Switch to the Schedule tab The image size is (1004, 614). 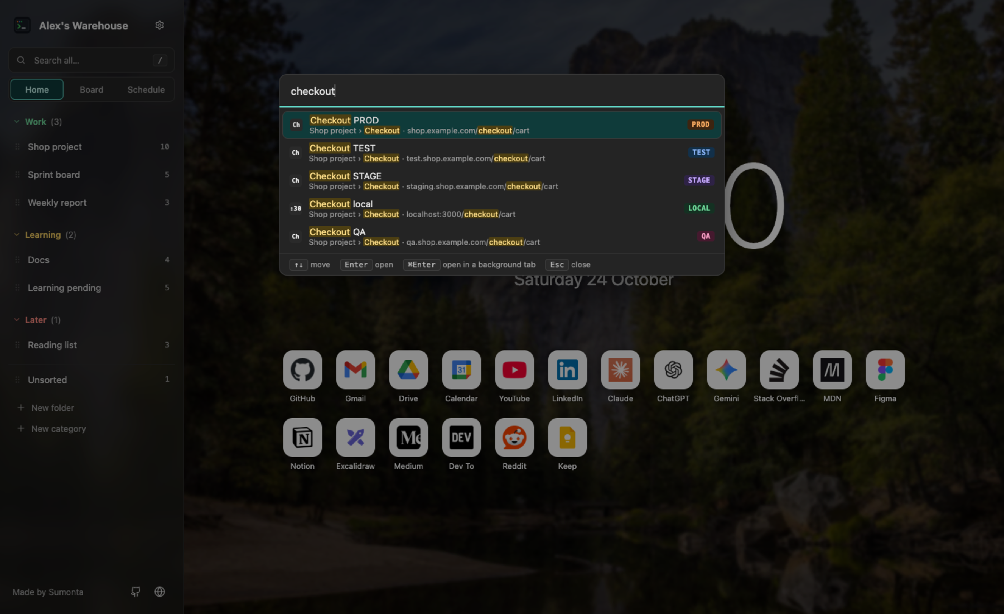pos(146,89)
